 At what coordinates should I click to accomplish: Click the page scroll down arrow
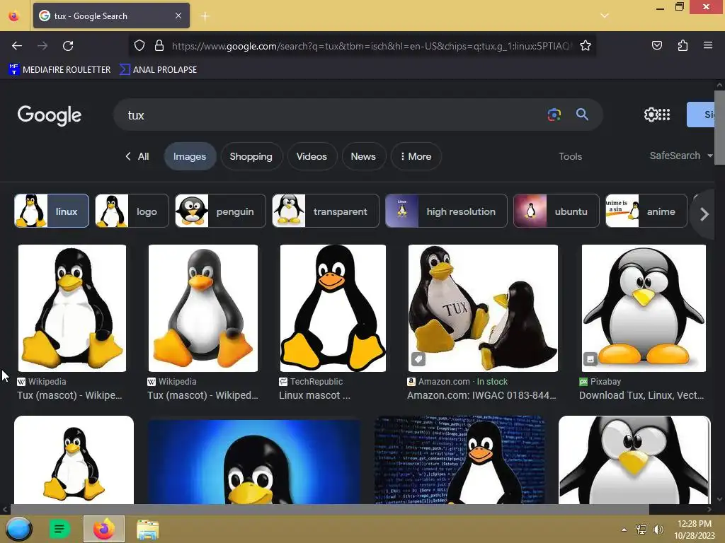719,499
